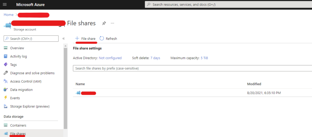Open the Soft delete 7 days link
The height and width of the screenshot is (137, 312).
click(x=155, y=58)
